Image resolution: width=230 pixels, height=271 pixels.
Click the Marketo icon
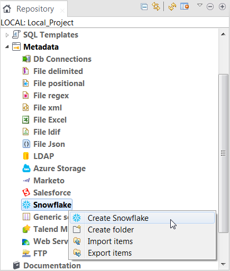coord(26,180)
